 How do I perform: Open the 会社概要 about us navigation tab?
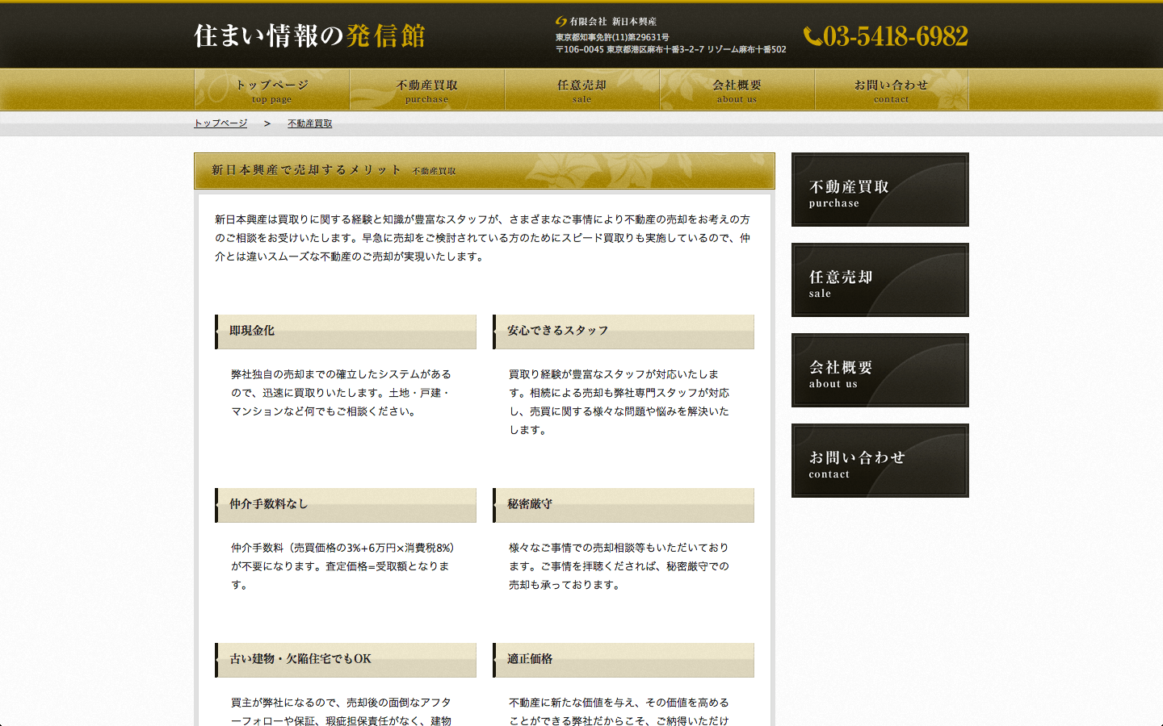737,90
